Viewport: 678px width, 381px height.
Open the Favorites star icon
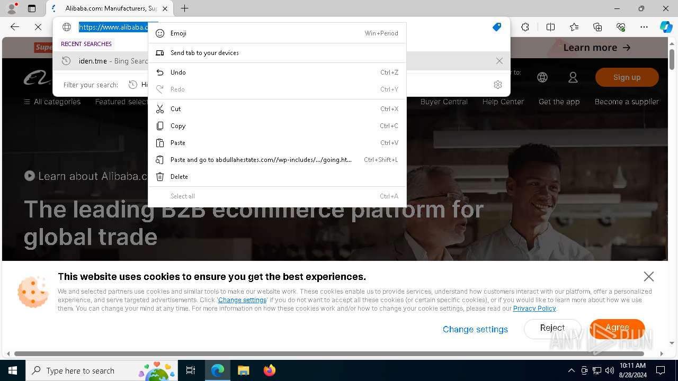[574, 27]
